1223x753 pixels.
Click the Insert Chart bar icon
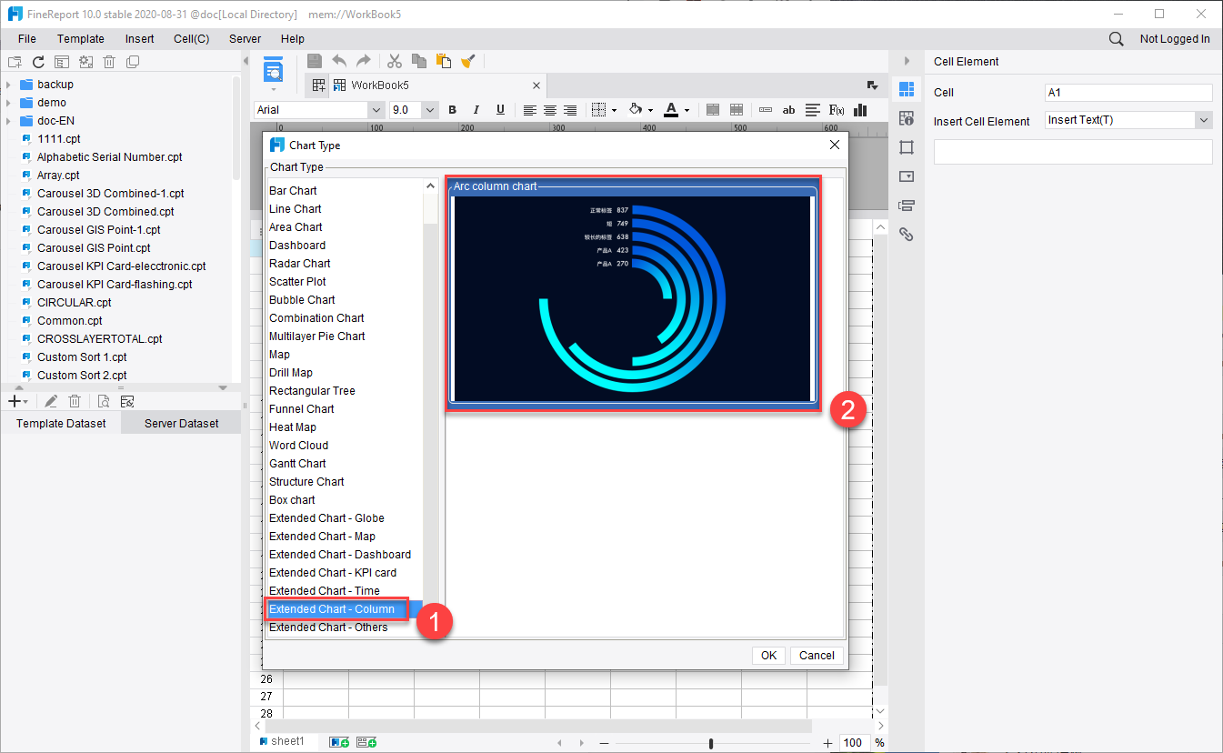point(860,110)
